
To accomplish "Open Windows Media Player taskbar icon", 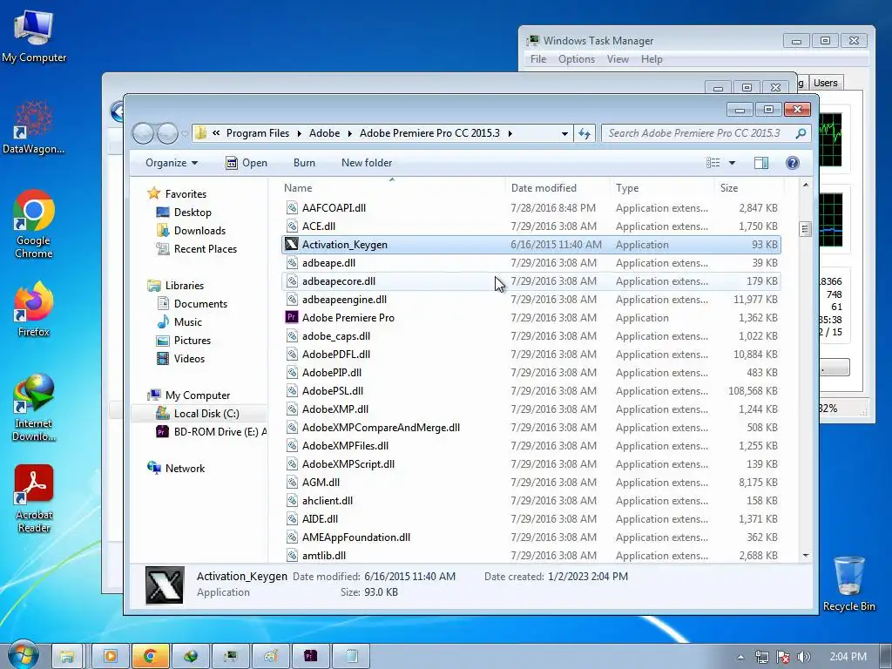I will tap(110, 656).
